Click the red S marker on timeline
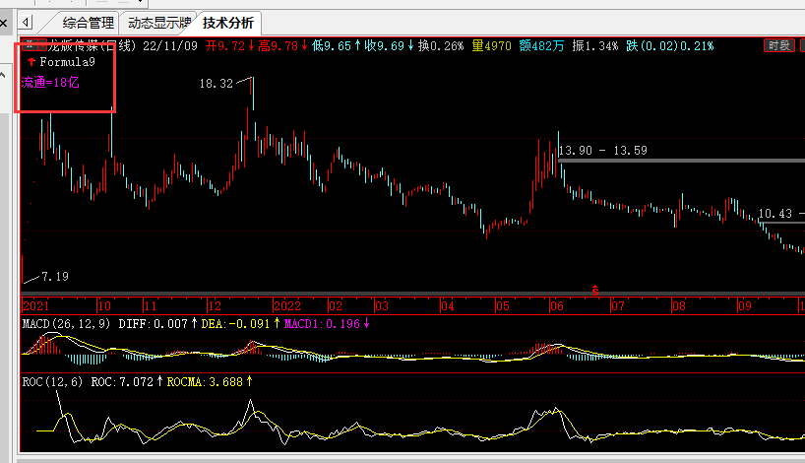 point(594,289)
